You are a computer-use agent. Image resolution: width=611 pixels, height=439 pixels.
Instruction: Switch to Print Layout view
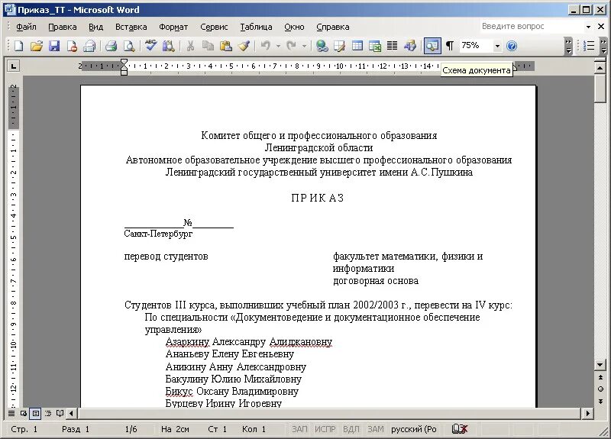coord(36,413)
